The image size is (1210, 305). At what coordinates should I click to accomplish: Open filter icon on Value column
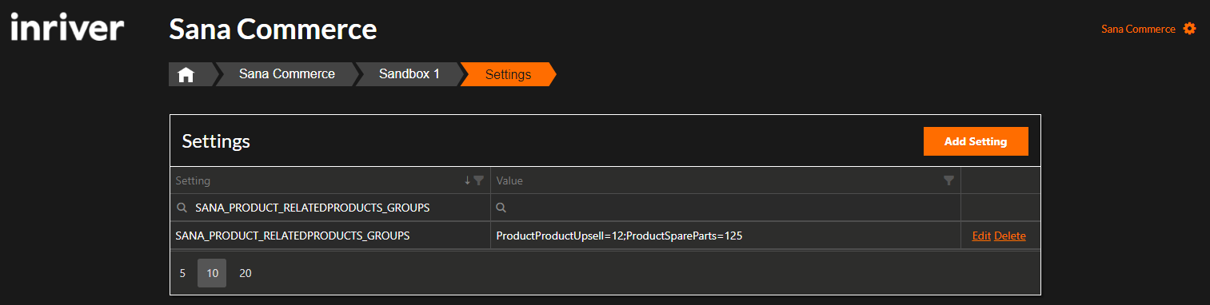(948, 180)
